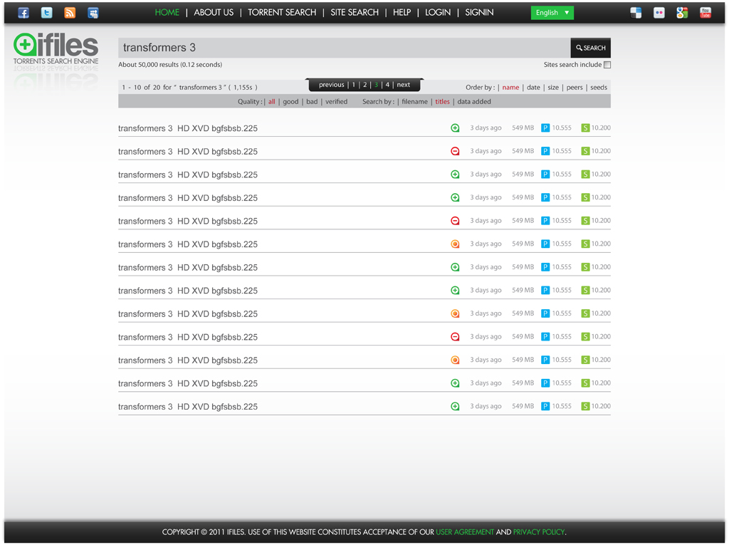Click the green plus icon on first result

click(x=455, y=128)
